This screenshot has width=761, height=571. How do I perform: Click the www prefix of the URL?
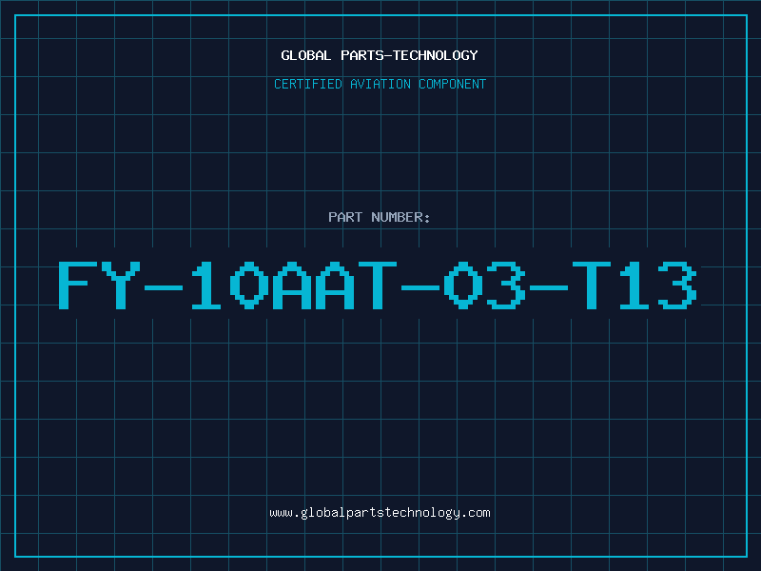(x=282, y=513)
